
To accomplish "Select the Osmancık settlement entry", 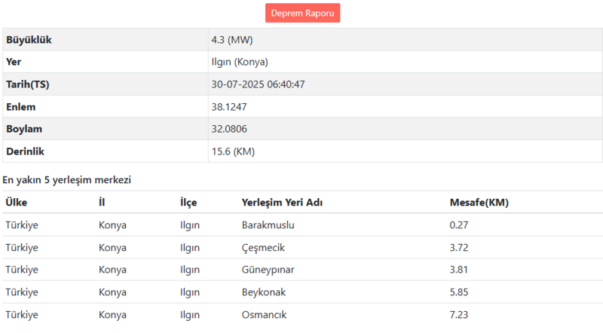I will (264, 314).
